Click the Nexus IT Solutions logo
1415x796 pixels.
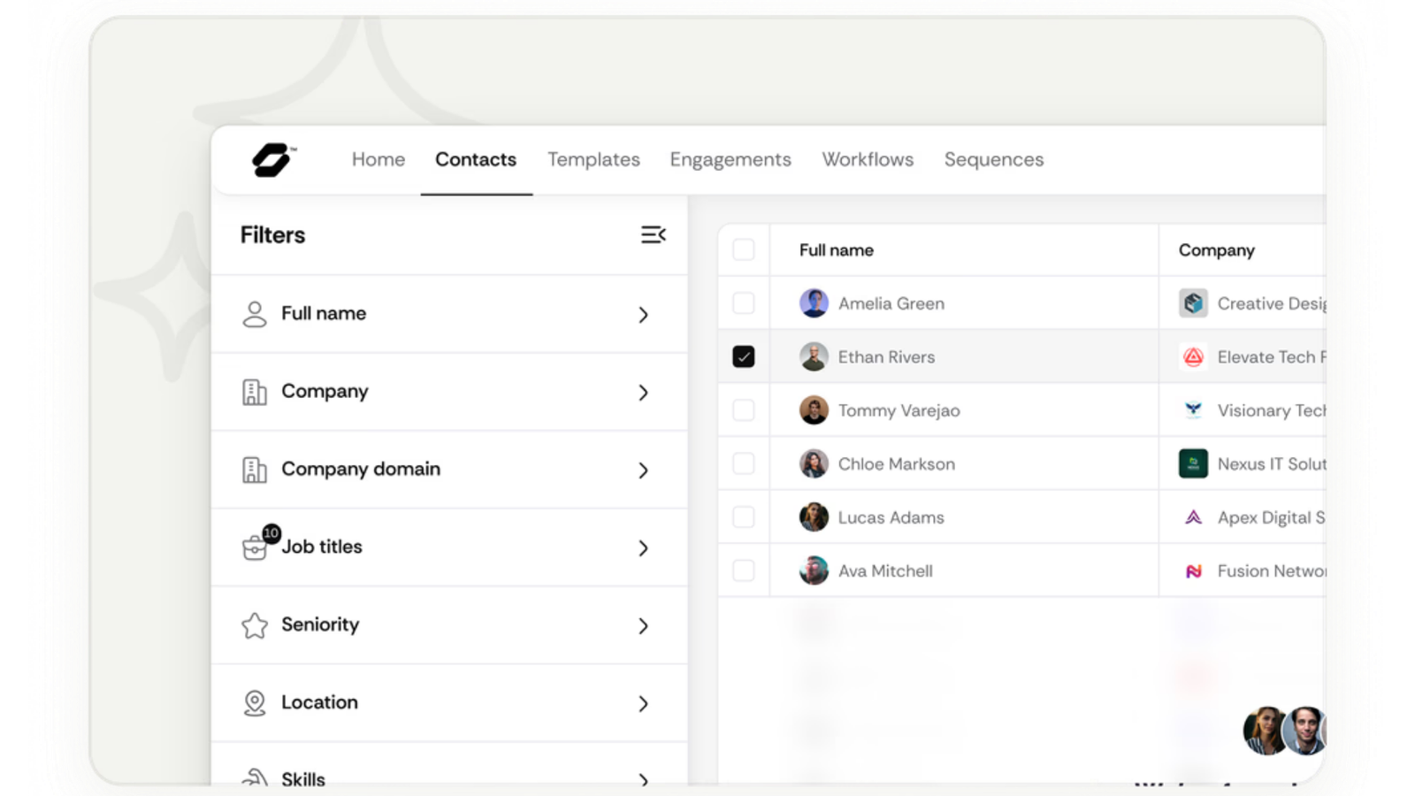[1193, 463]
